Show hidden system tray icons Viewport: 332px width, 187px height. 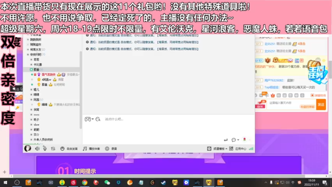click(266, 182)
